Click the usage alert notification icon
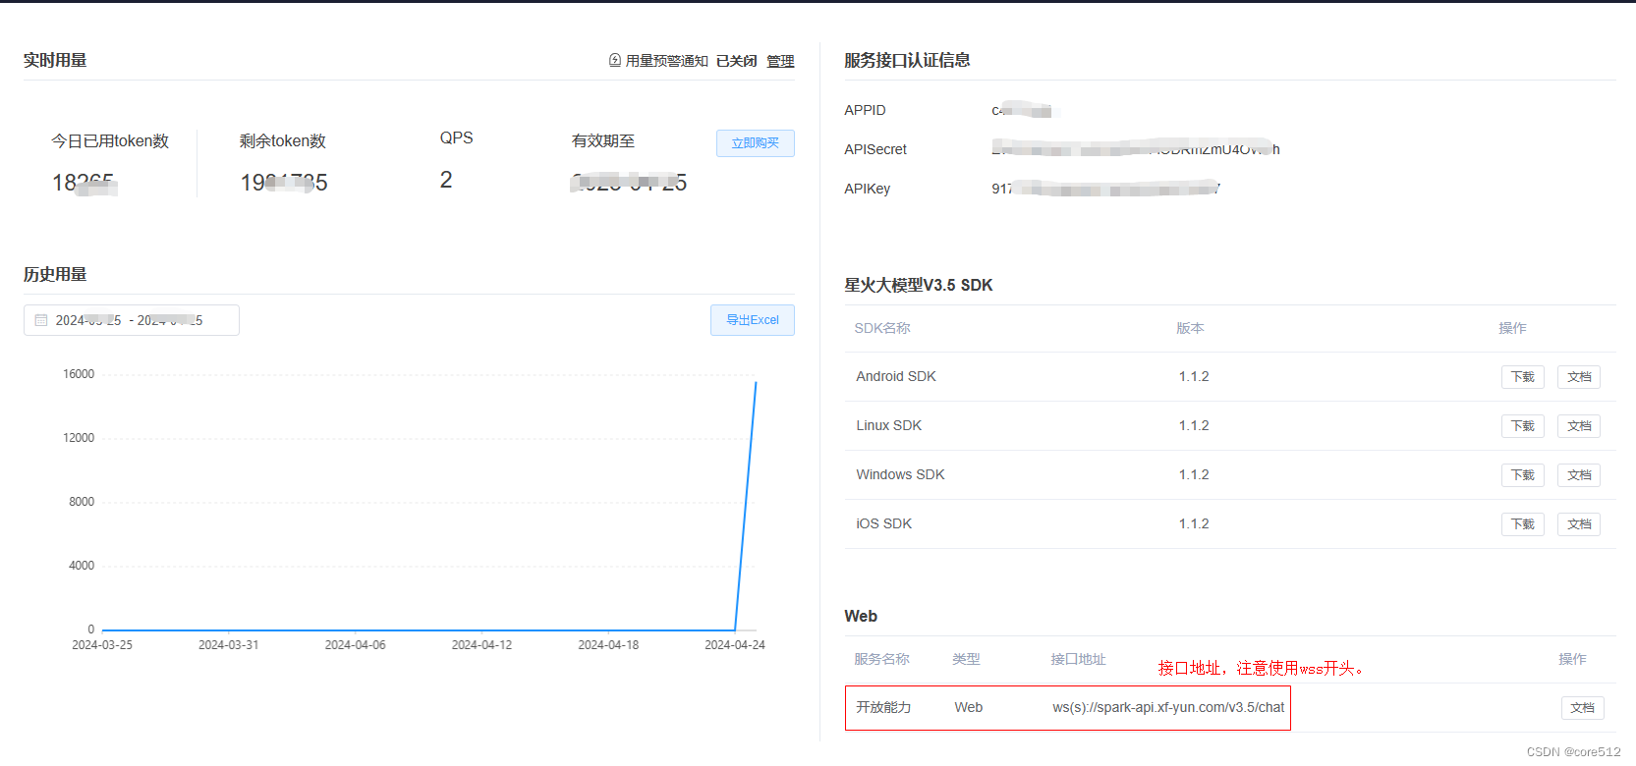The image size is (1636, 766). pyautogui.click(x=615, y=60)
